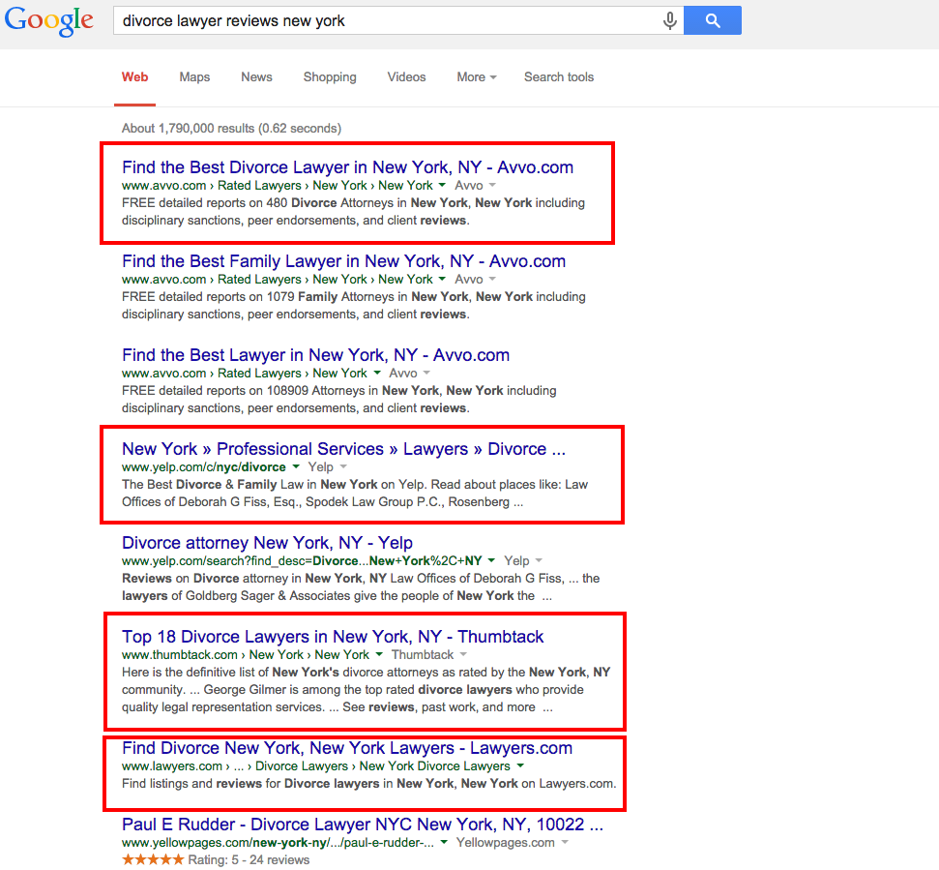Open 'Find the Best Family Lawyer' Avvo result
This screenshot has height=870, width=939.
[343, 261]
